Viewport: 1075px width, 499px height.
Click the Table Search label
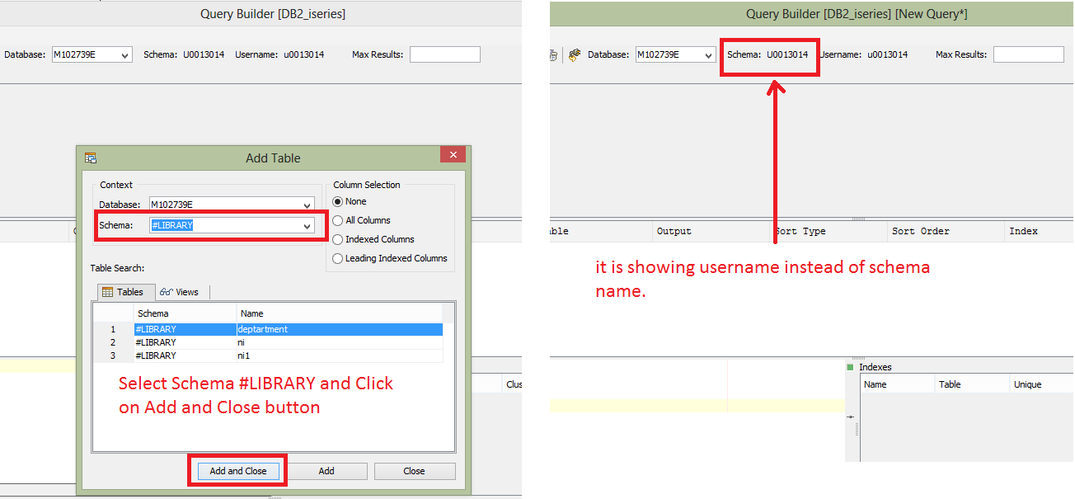pyautogui.click(x=118, y=268)
